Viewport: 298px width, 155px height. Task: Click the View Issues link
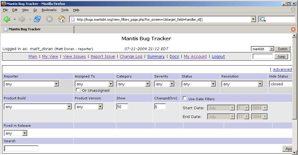pos(74,57)
